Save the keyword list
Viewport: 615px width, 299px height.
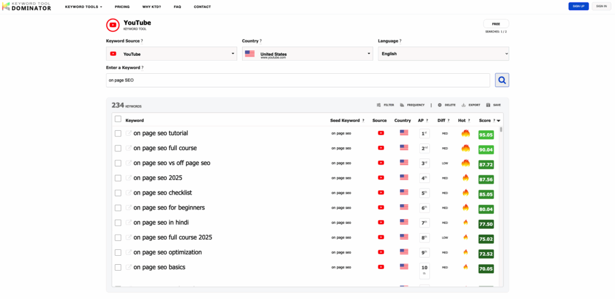(494, 105)
